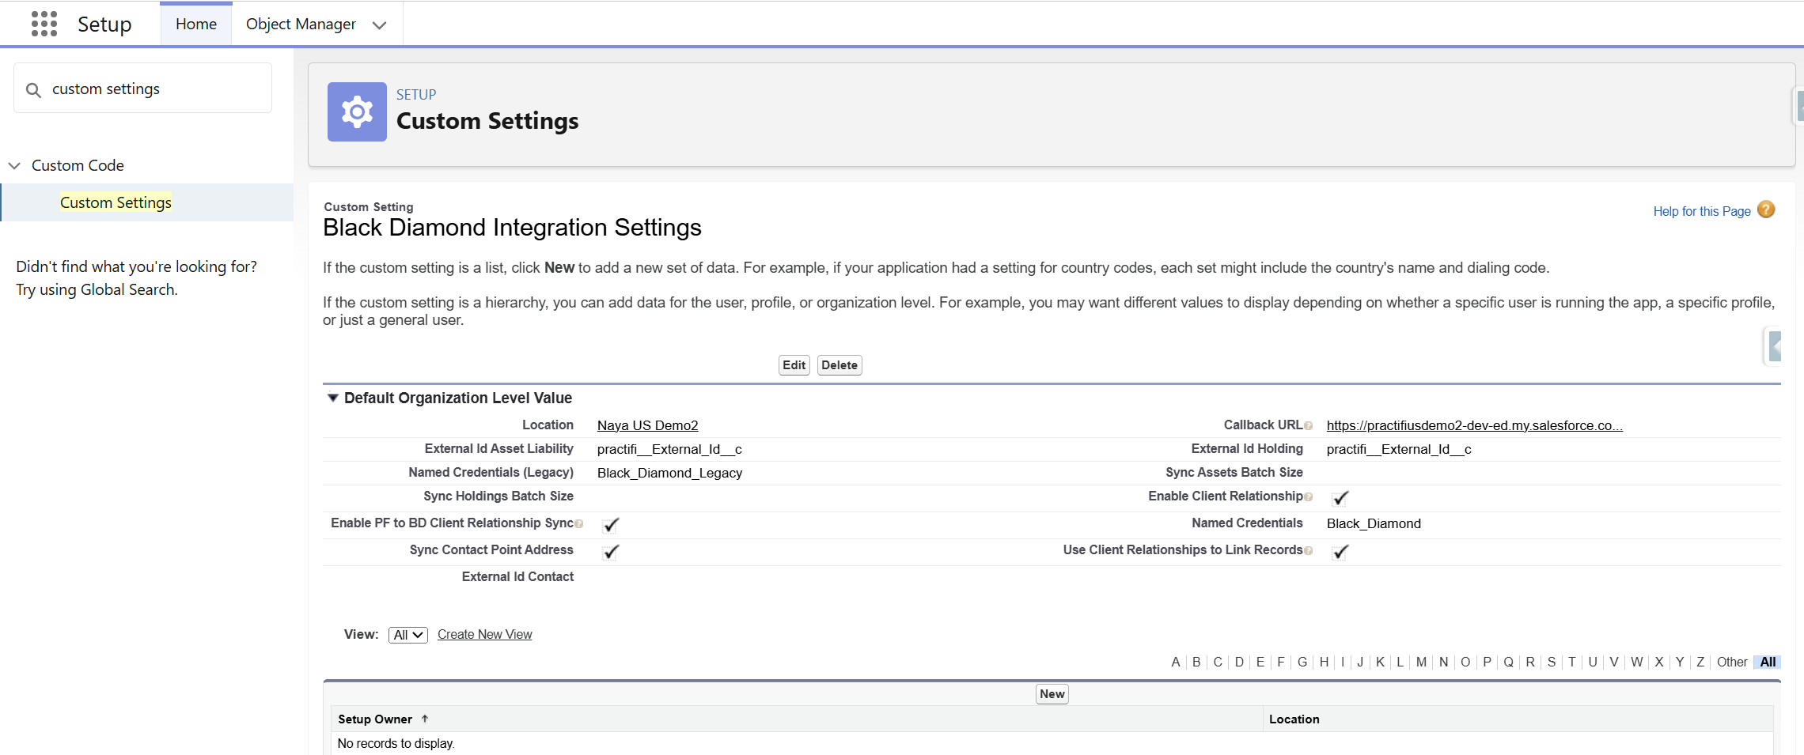Click the orange help question mark icon

click(1766, 210)
